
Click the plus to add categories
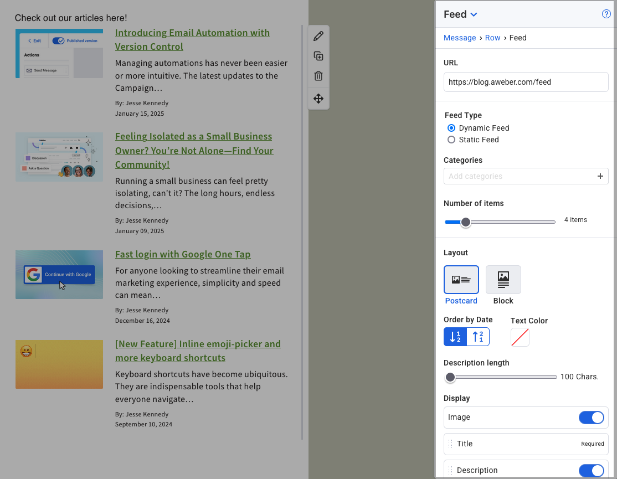pos(600,176)
